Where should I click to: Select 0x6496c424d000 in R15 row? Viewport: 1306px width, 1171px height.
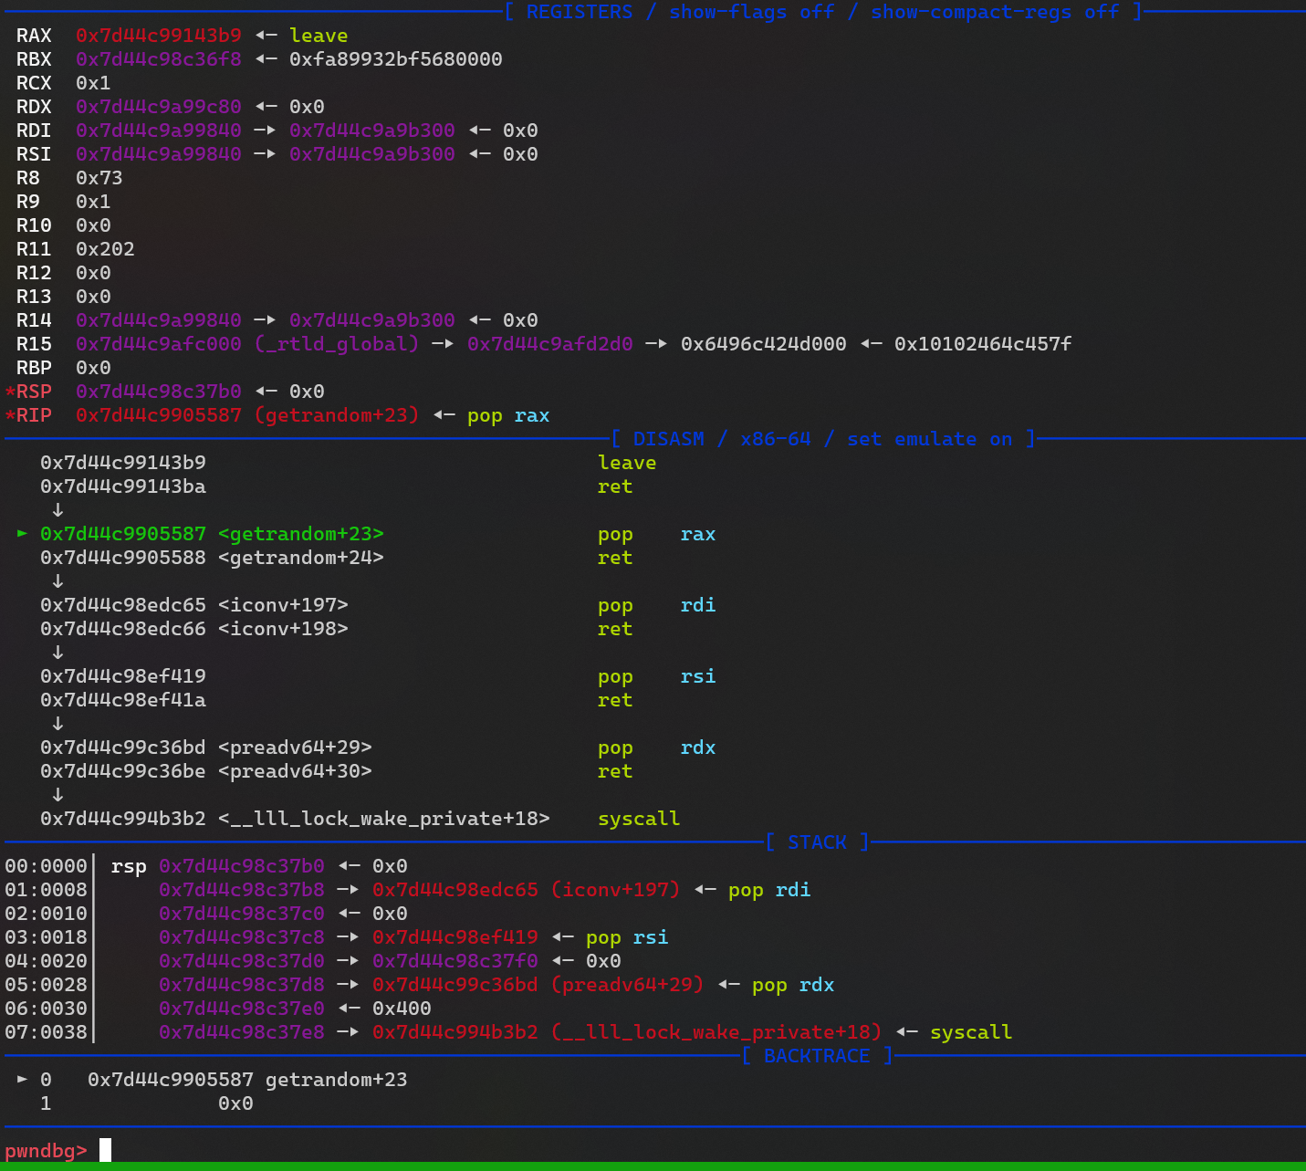tap(764, 344)
